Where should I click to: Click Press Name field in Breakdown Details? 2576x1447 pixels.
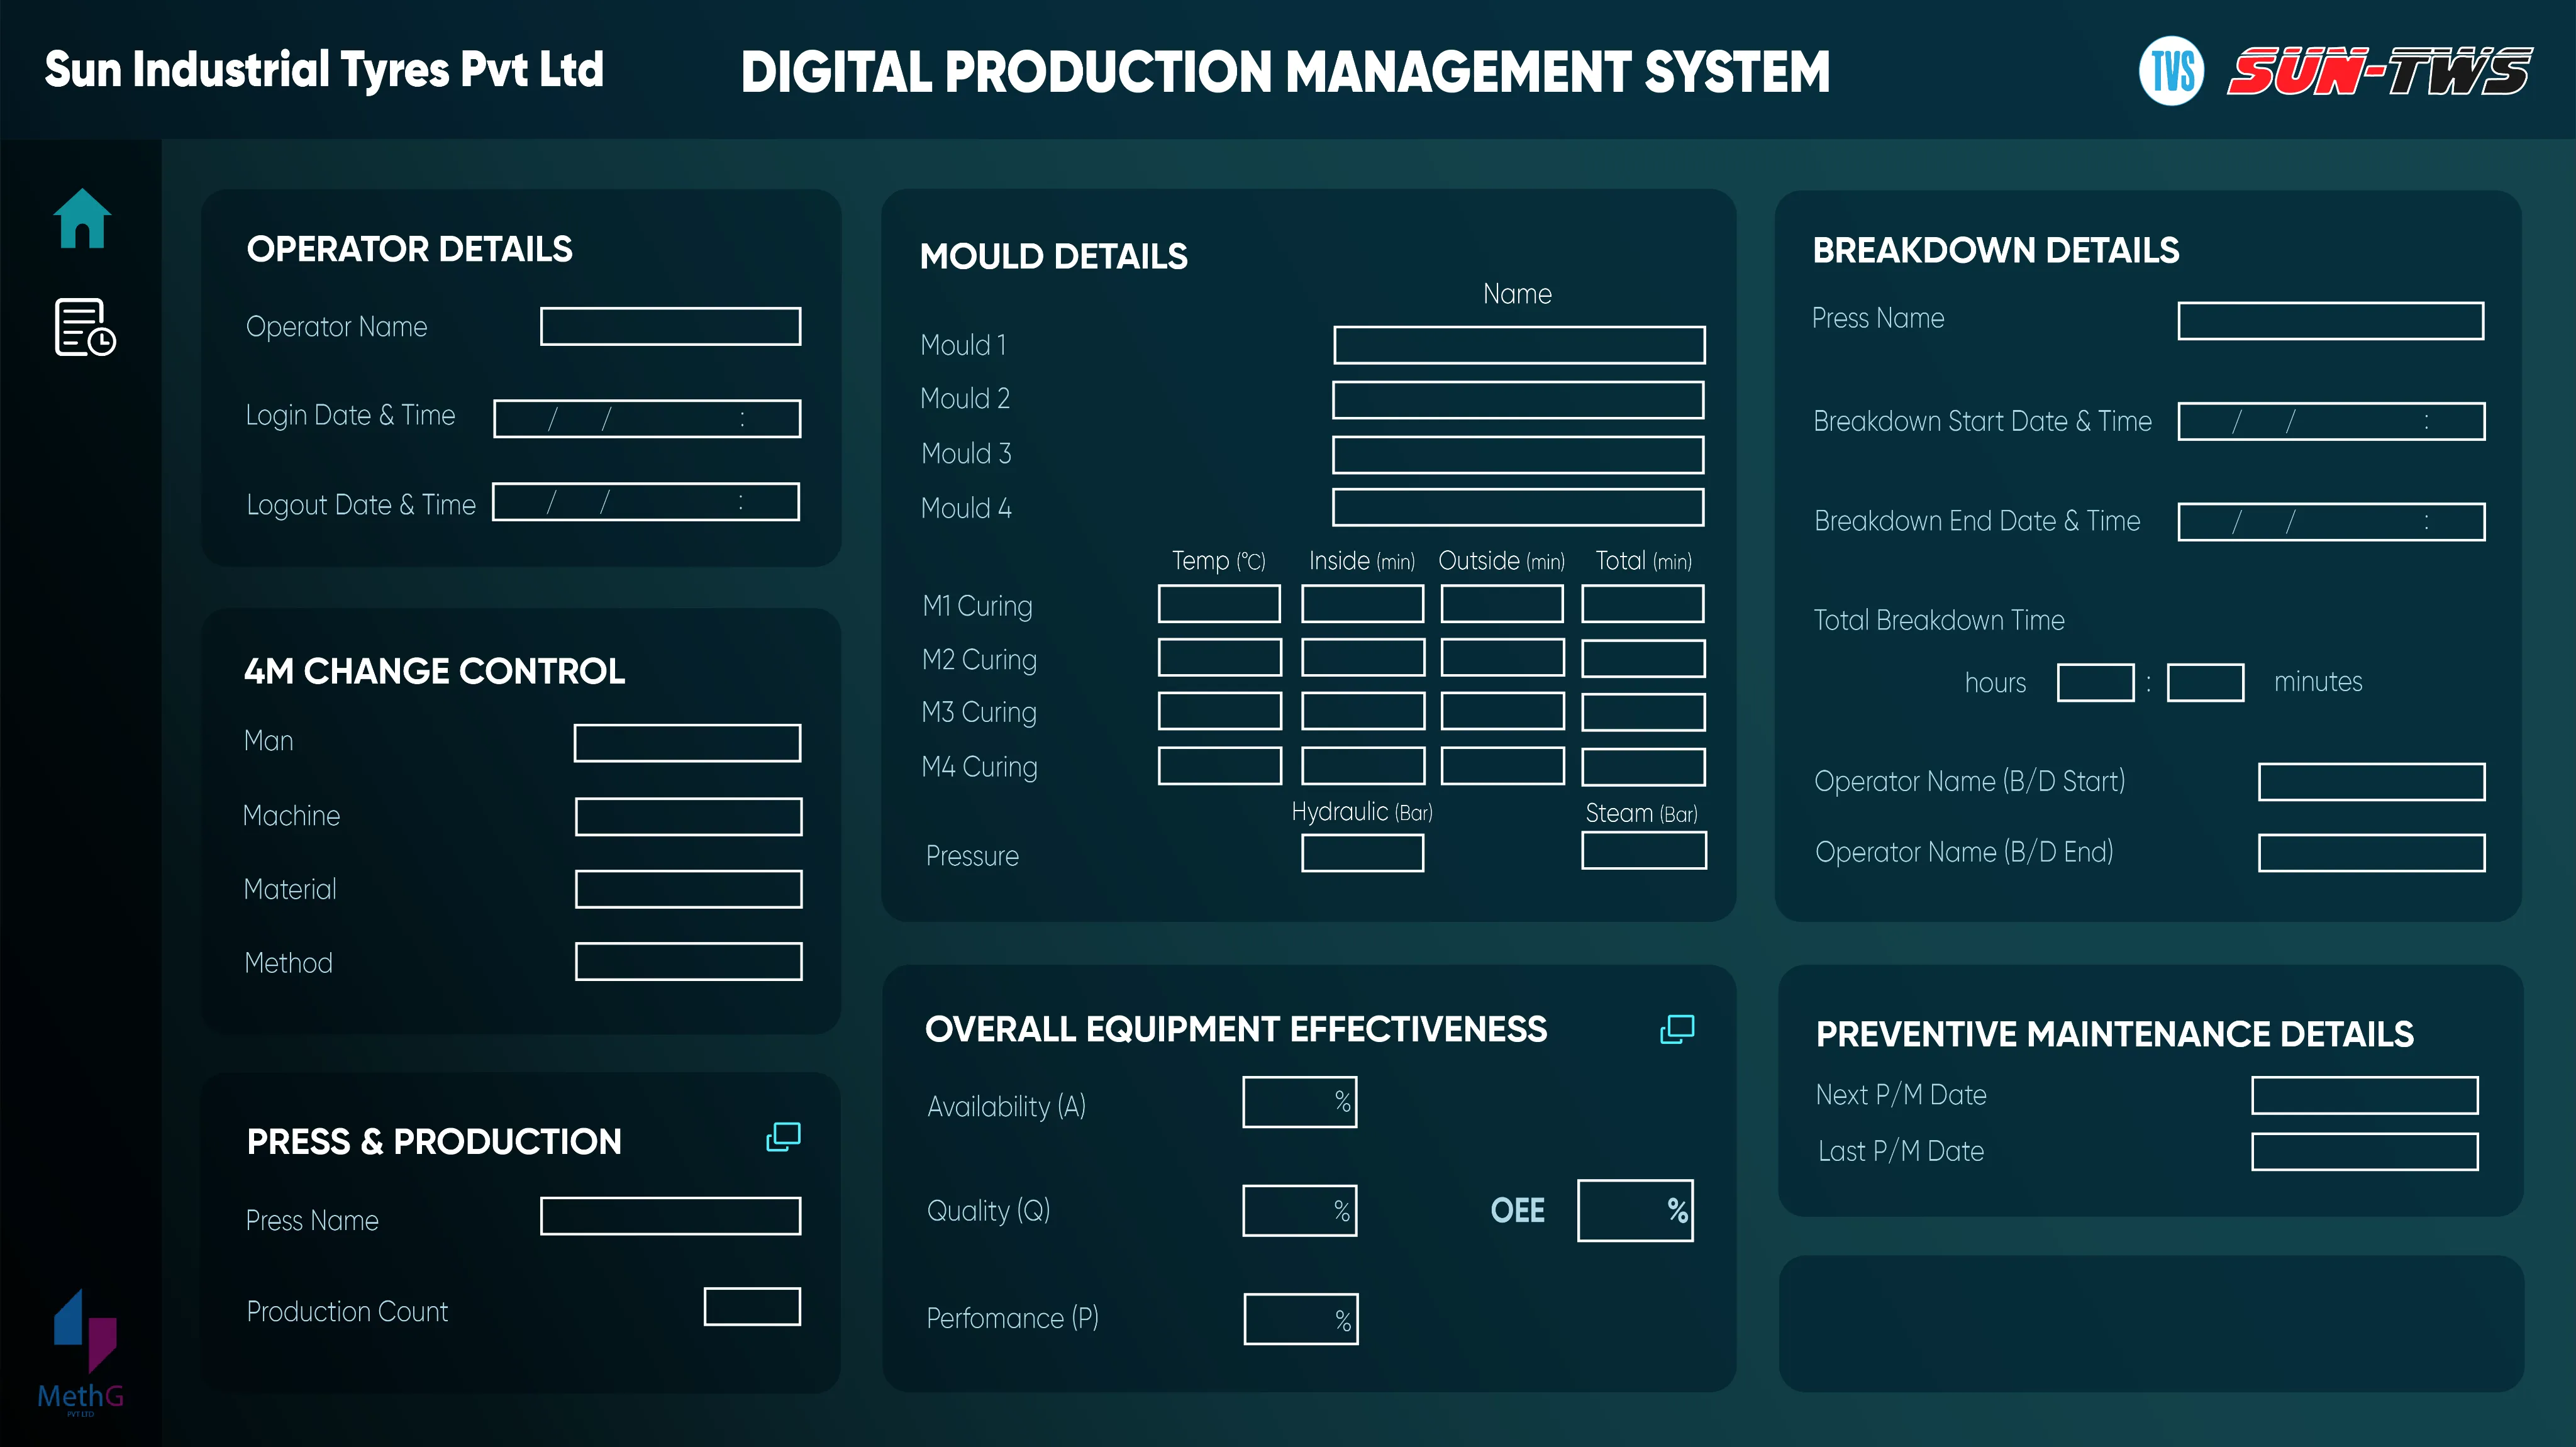coord(2331,321)
